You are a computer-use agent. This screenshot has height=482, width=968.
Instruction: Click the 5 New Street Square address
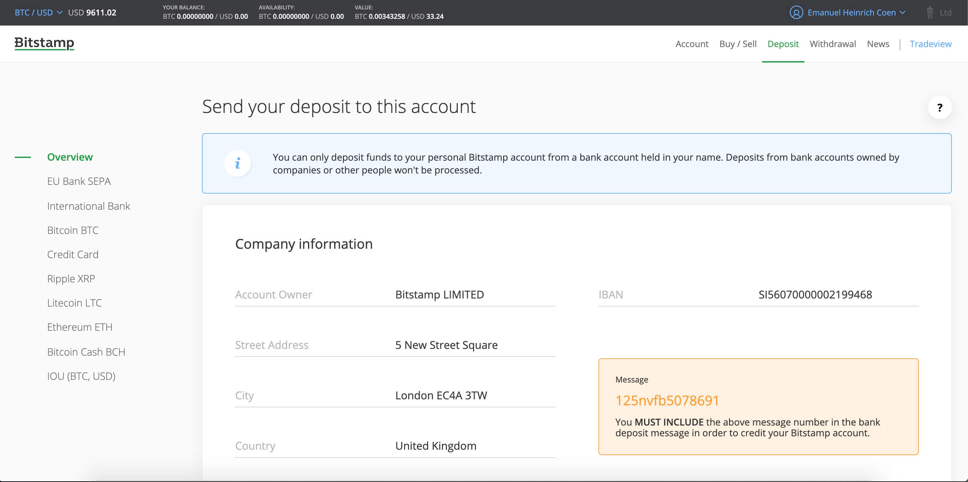pyautogui.click(x=446, y=345)
